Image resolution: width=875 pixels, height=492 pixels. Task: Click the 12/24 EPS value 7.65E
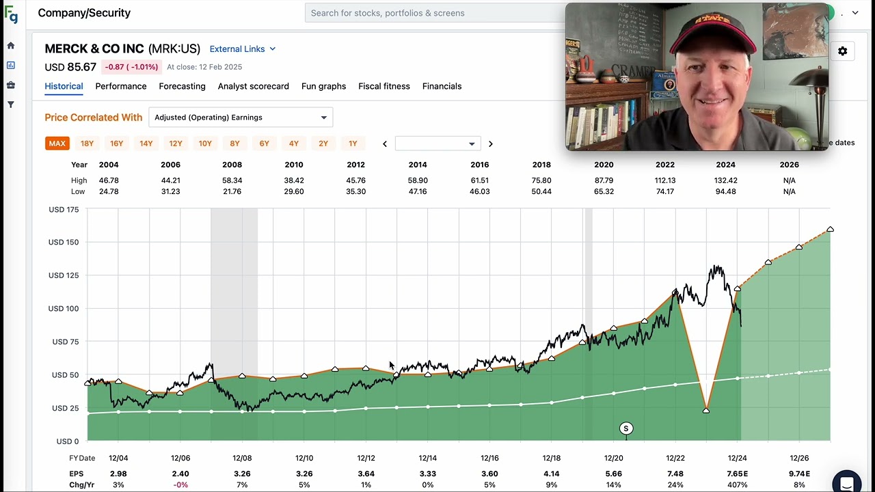click(x=738, y=474)
